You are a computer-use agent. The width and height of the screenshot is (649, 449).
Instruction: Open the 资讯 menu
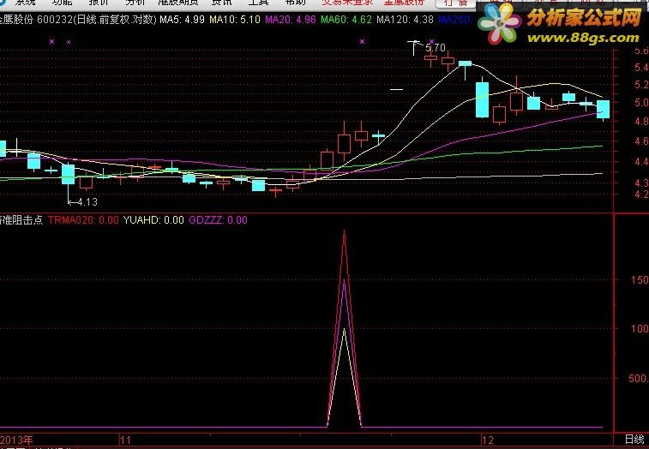pos(222,2)
